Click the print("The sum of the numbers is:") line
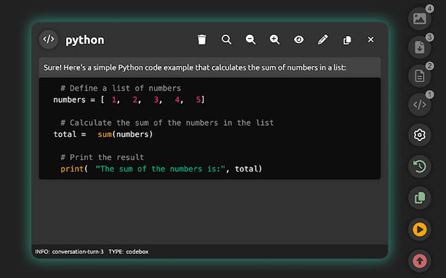Image resolution: width=446 pixels, height=278 pixels. (161, 169)
